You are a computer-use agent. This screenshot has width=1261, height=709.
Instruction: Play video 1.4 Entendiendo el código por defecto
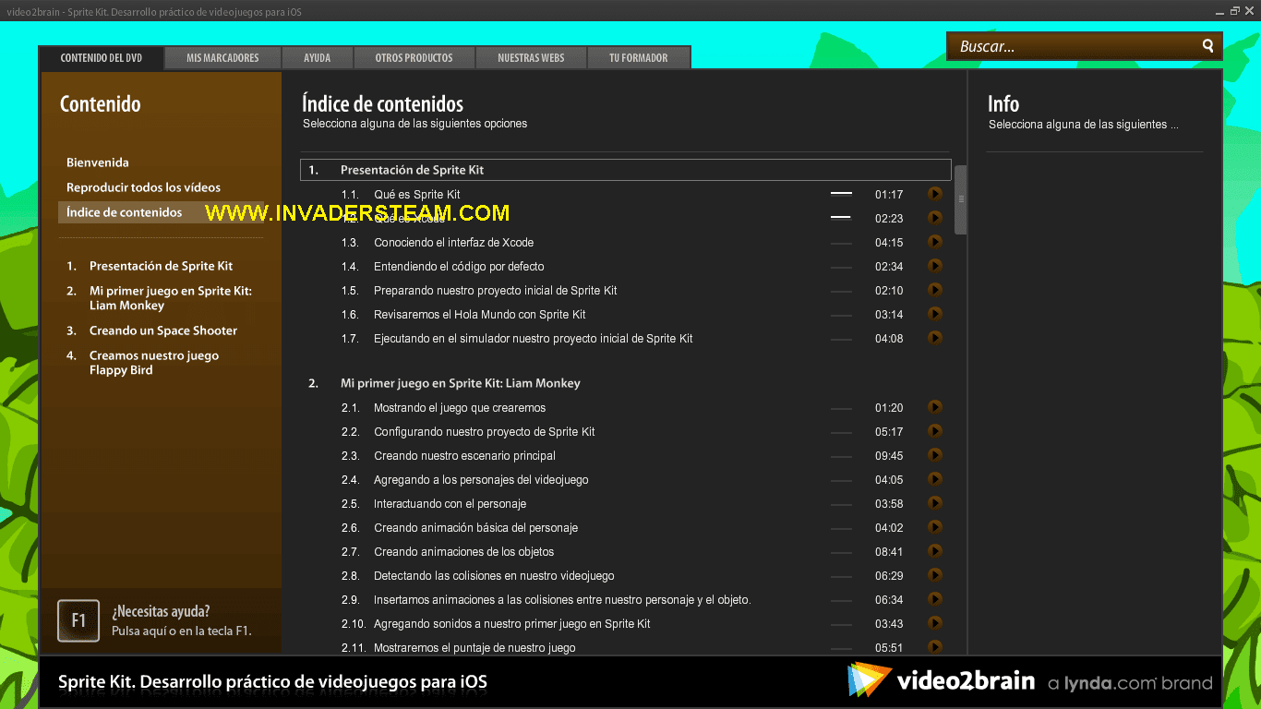[935, 266]
